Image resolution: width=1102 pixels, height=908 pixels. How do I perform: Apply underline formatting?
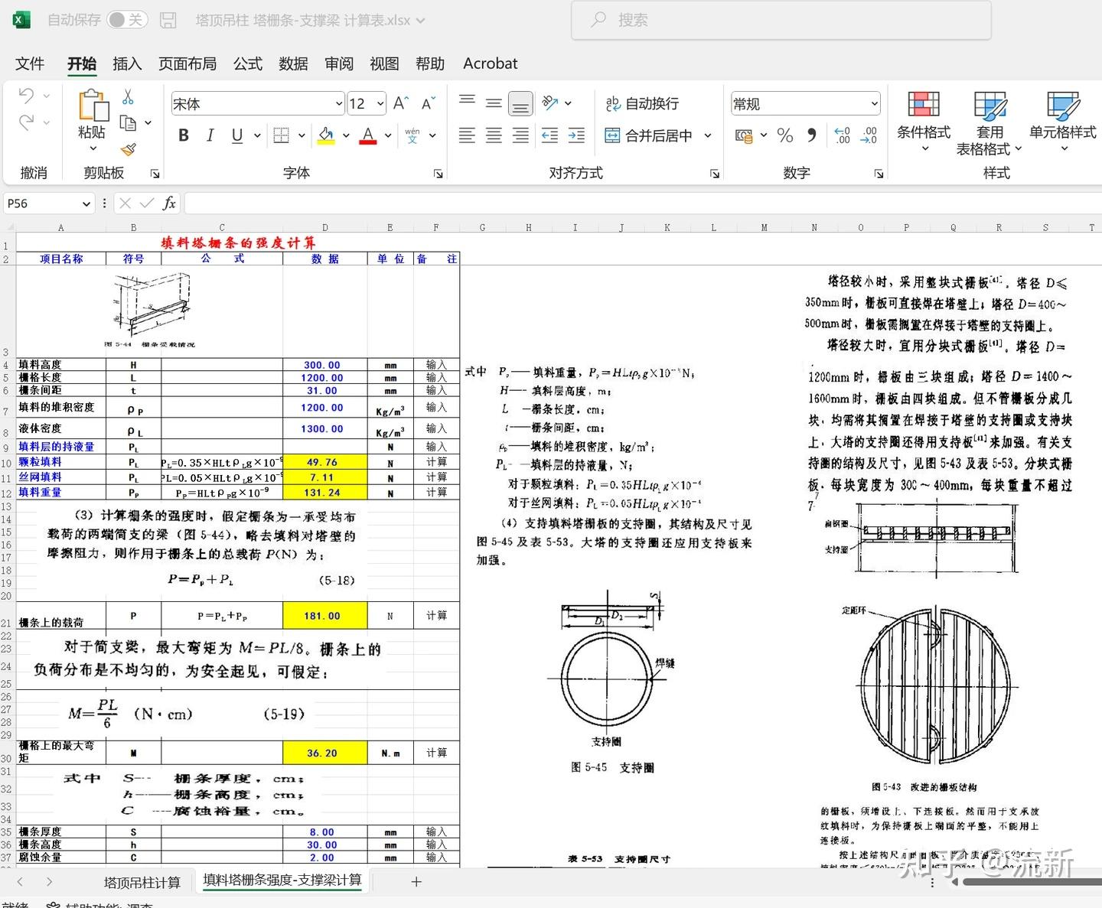[236, 135]
